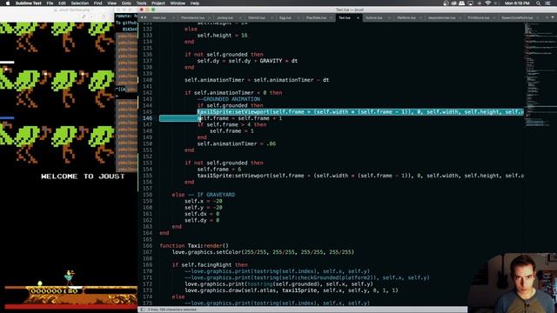
Task: Click 'self.animationTimer = .06' on line 150
Action: coord(236,143)
